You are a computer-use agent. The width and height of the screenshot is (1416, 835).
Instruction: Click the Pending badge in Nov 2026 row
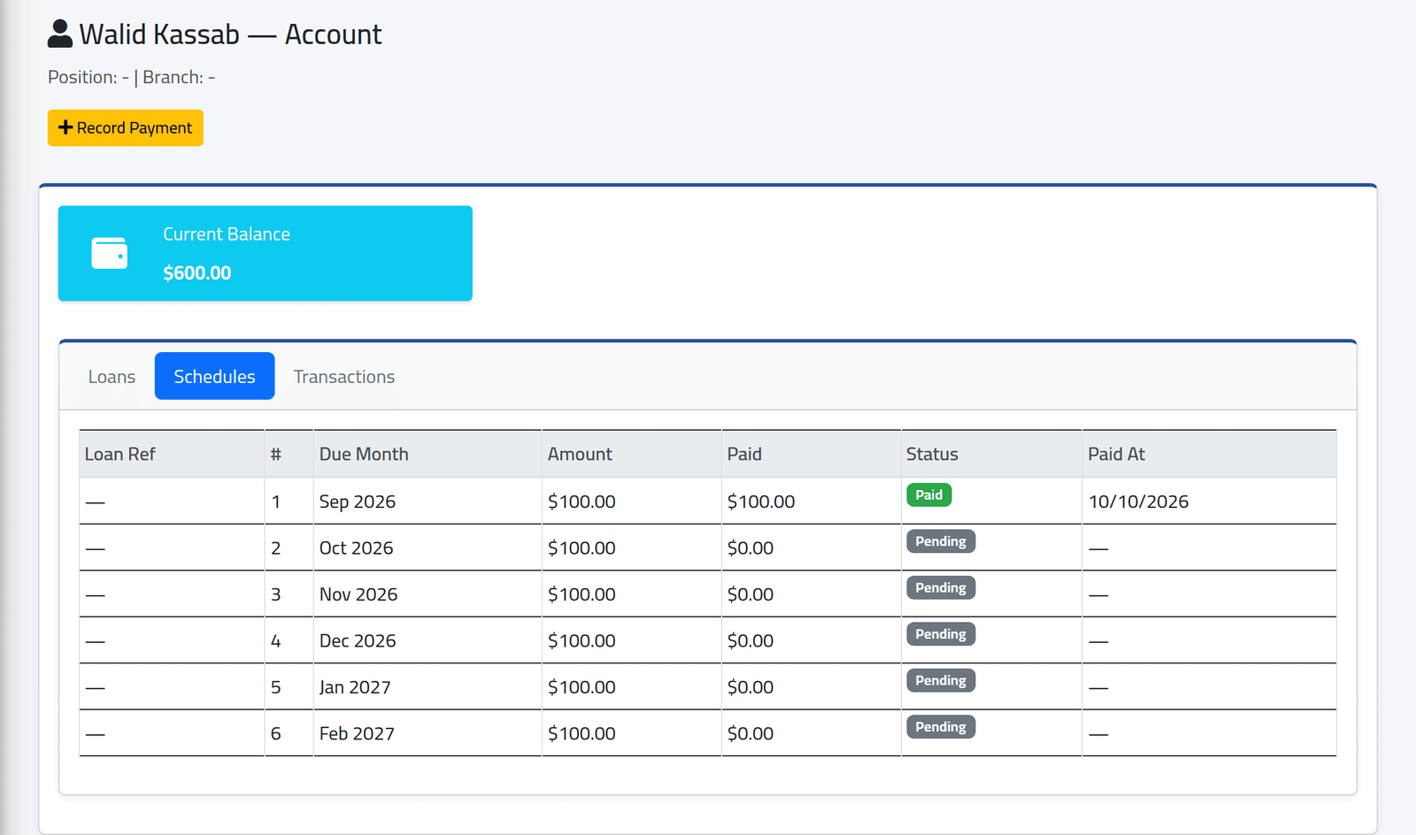click(941, 588)
